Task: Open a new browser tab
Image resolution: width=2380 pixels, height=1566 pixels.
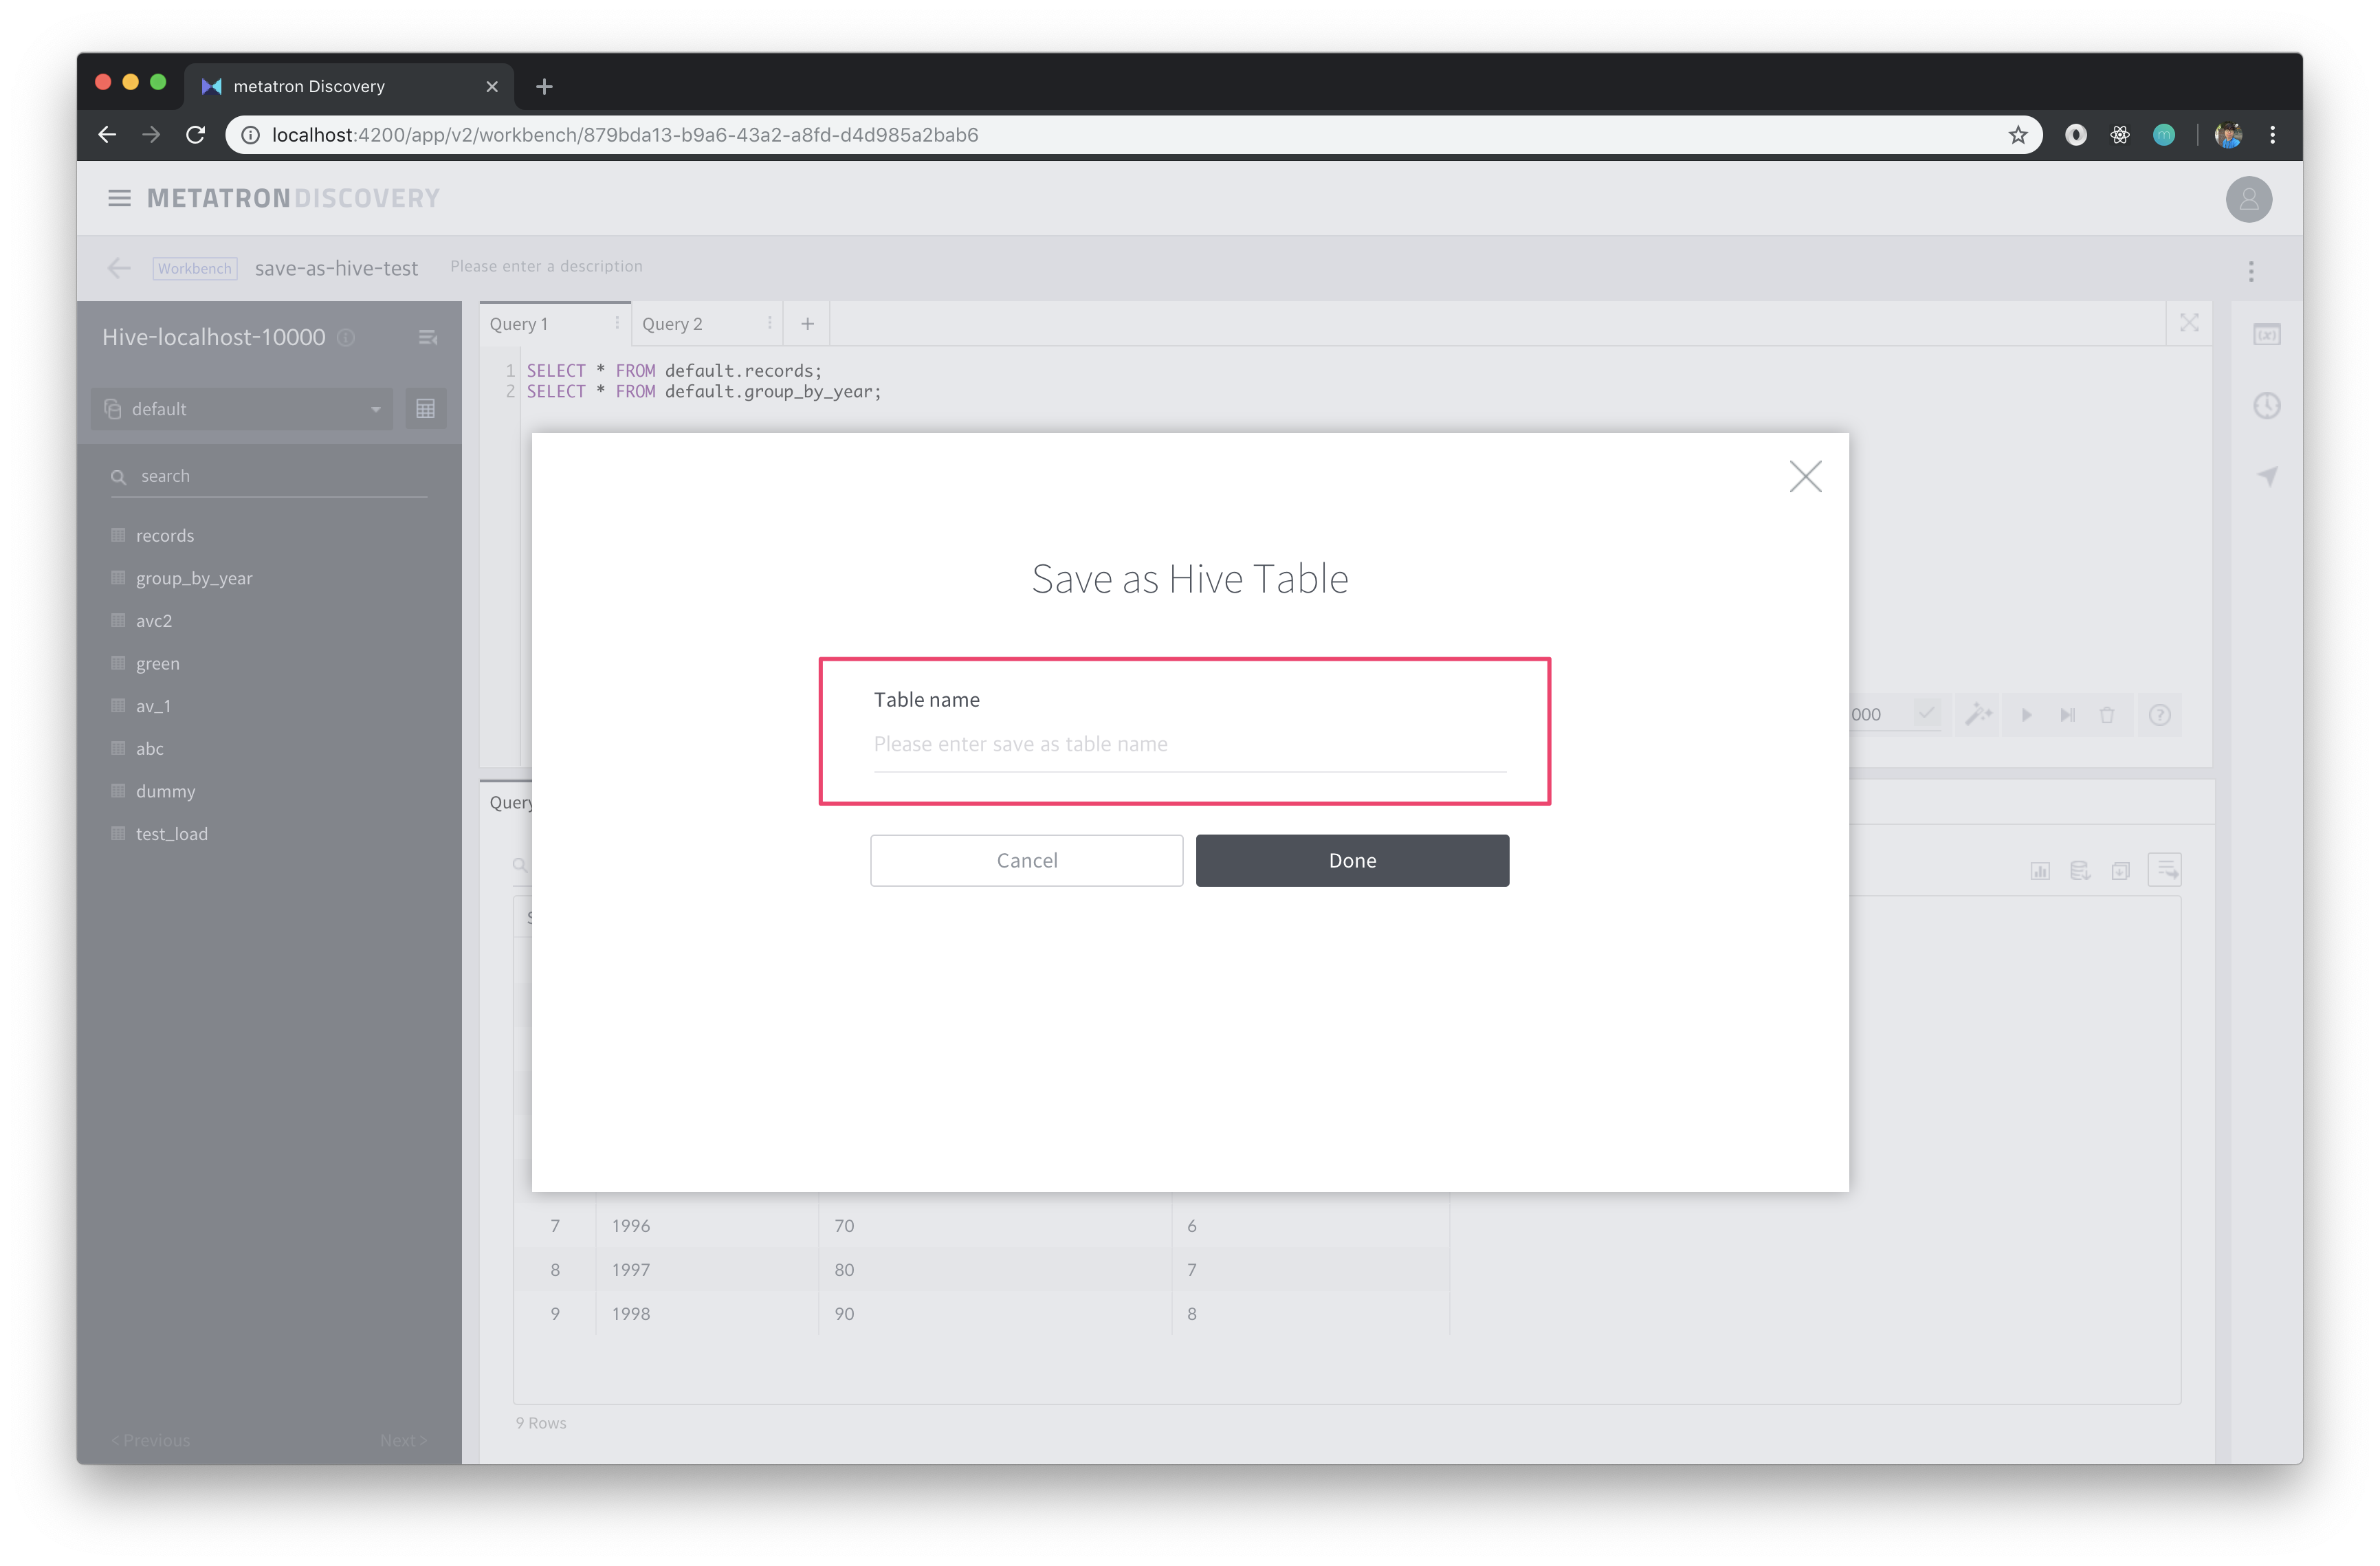Action: point(544,86)
